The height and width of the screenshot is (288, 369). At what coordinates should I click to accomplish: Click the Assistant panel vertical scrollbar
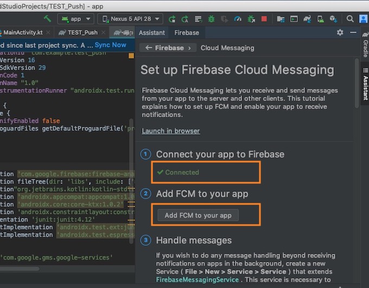[357, 83]
